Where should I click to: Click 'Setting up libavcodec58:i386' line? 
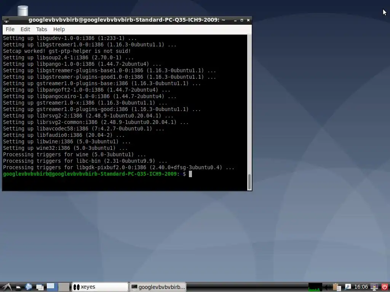click(x=83, y=129)
